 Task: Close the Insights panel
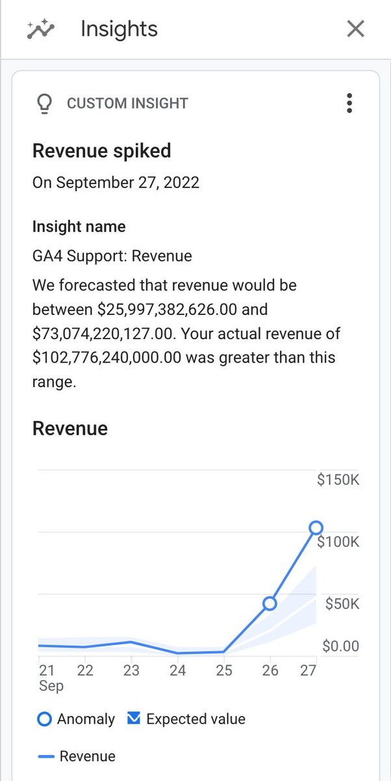(355, 29)
